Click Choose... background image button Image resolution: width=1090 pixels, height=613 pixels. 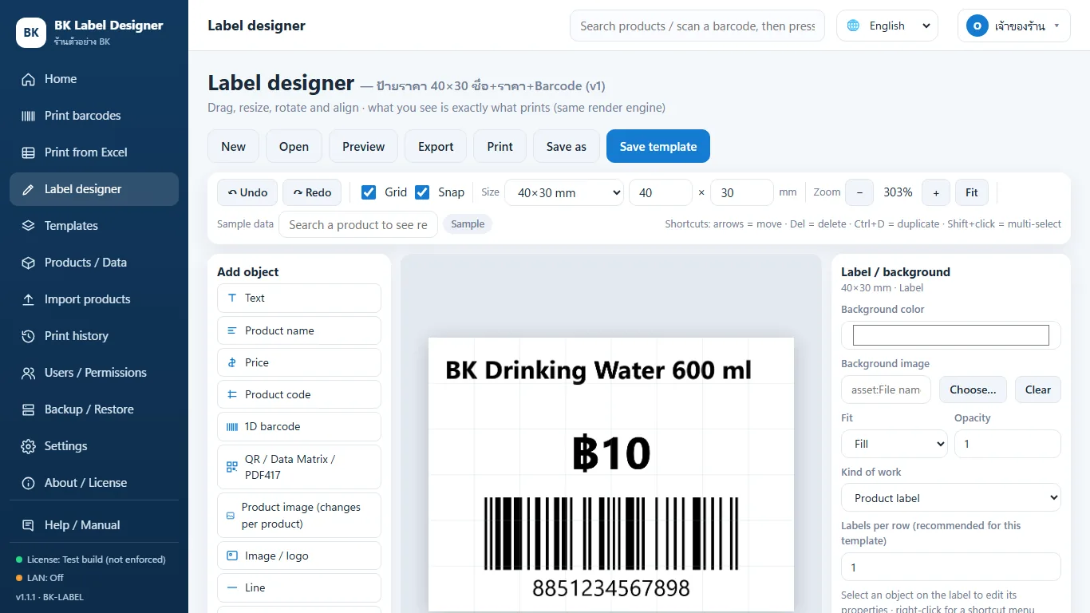[x=973, y=390]
